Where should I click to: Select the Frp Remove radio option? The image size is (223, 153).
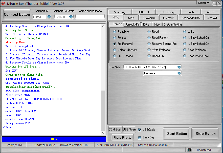pos(115,44)
